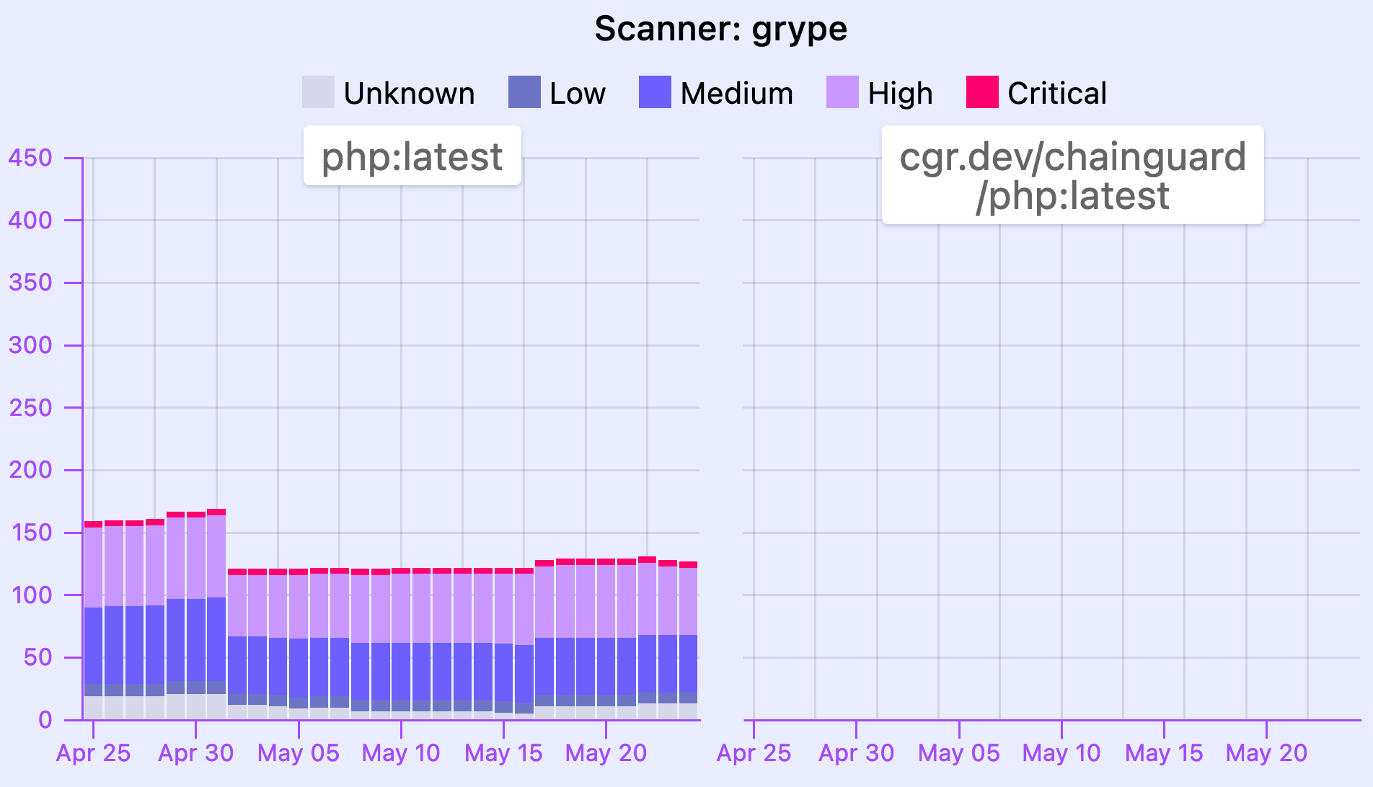1373x787 pixels.
Task: Click May 15 label under php:latest chart
Action: 503,753
